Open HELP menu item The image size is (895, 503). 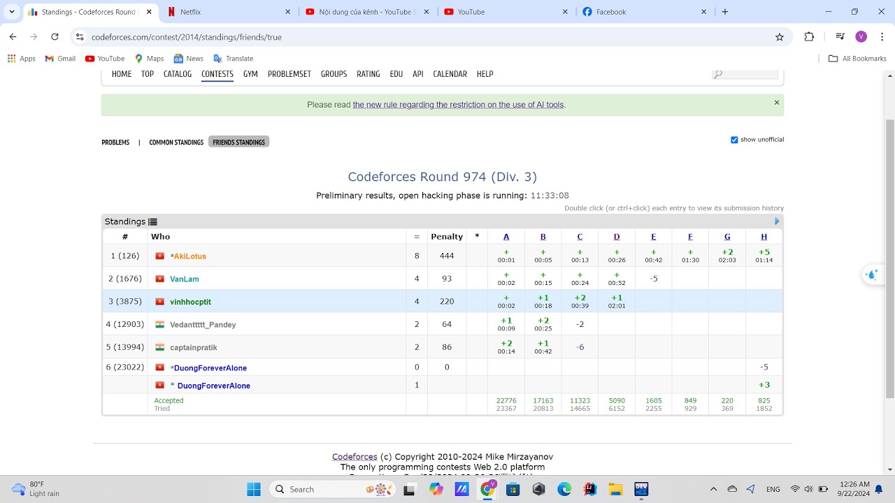point(485,74)
